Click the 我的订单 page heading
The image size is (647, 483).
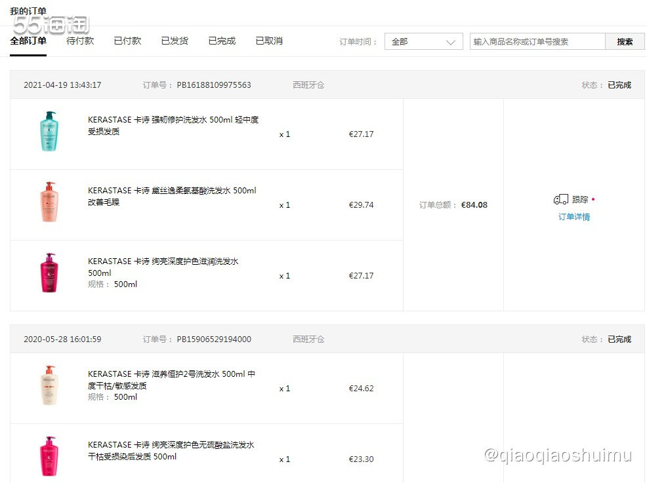pos(28,11)
